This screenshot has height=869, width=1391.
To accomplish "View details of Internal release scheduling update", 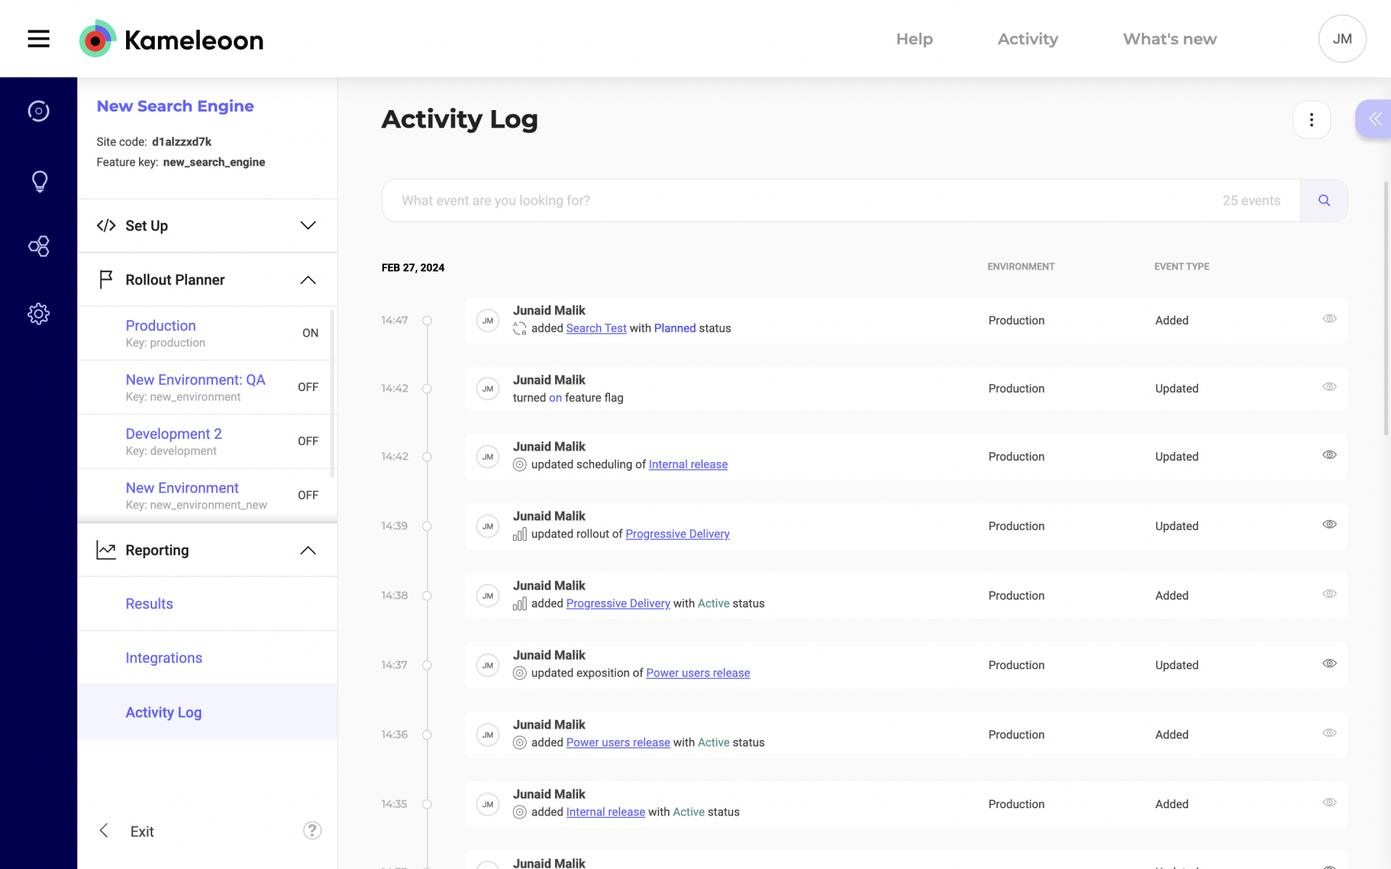I will click(1329, 455).
